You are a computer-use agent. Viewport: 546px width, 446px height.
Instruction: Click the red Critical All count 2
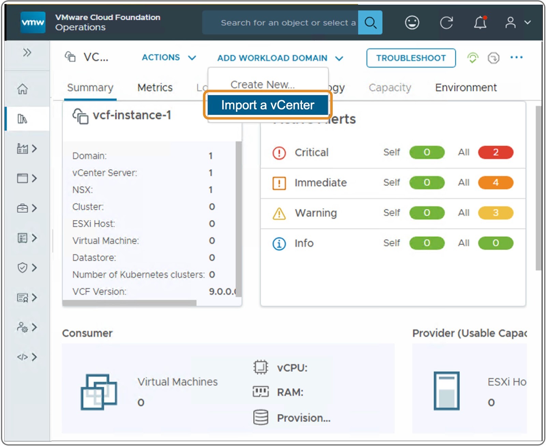coord(495,152)
